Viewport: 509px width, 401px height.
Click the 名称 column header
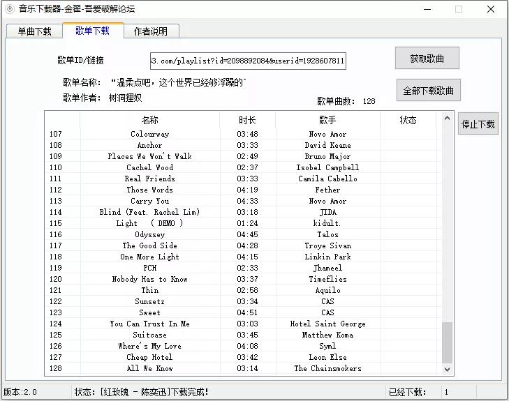click(149, 120)
